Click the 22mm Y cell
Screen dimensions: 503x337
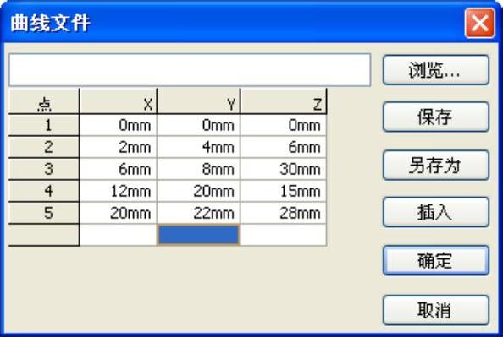coord(199,213)
